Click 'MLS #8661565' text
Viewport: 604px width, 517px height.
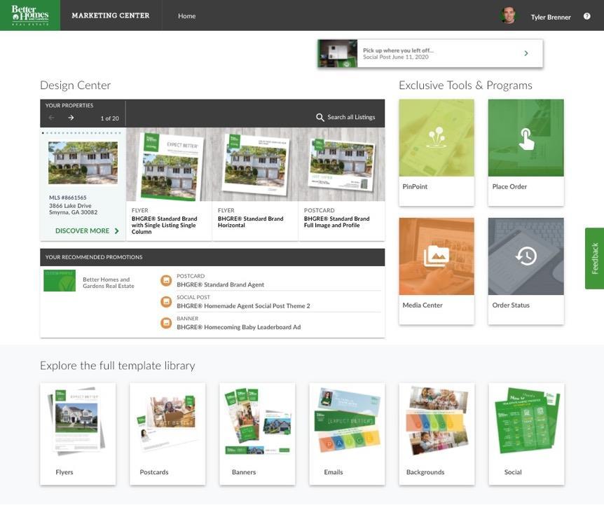[x=68, y=198]
